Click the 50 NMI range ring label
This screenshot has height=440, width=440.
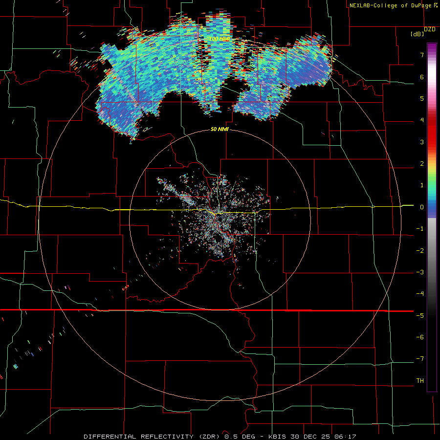(x=220, y=129)
